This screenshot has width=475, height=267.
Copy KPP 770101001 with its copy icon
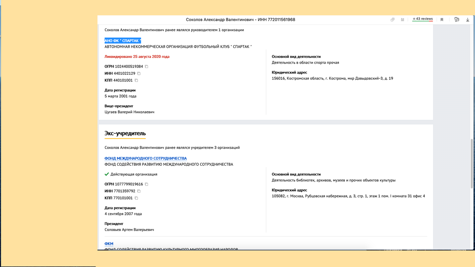pyautogui.click(x=136, y=198)
